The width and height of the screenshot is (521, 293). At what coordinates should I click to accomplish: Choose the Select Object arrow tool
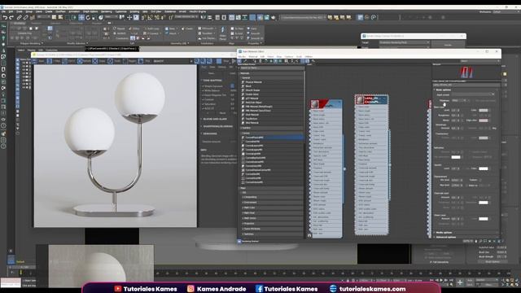point(55,17)
